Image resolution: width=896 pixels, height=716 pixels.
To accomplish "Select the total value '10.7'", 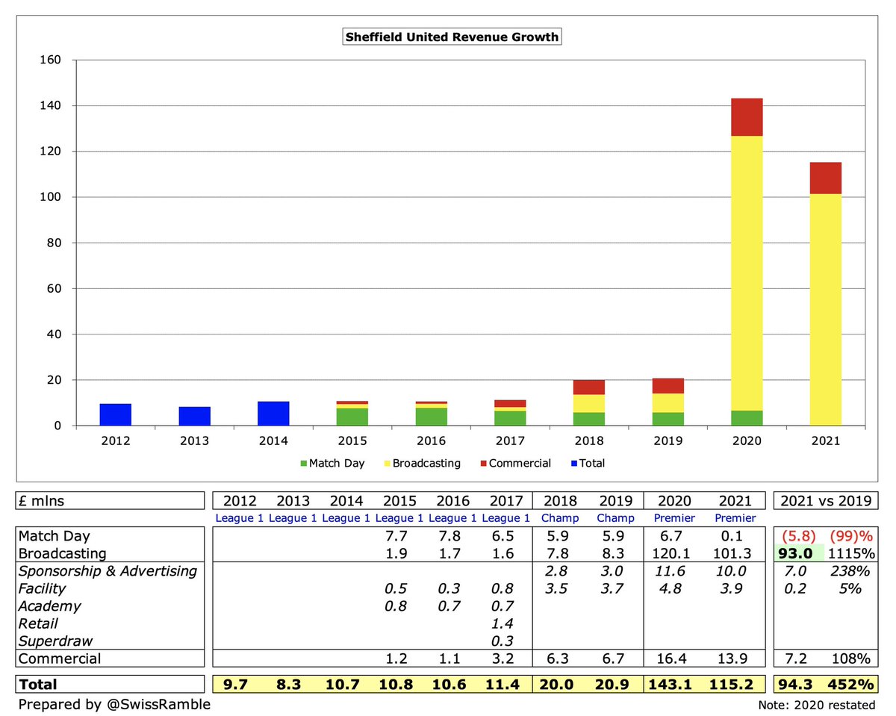I will coord(343,684).
